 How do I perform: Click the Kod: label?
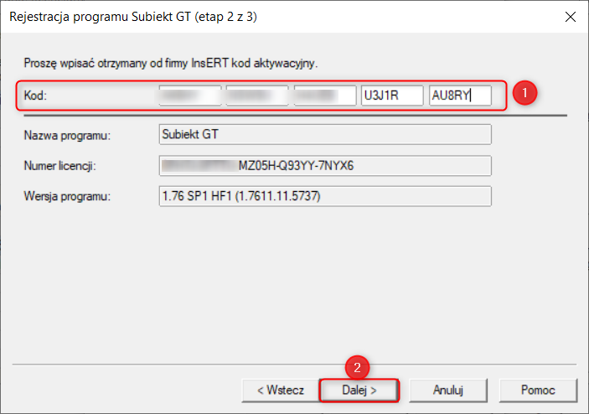click(35, 96)
